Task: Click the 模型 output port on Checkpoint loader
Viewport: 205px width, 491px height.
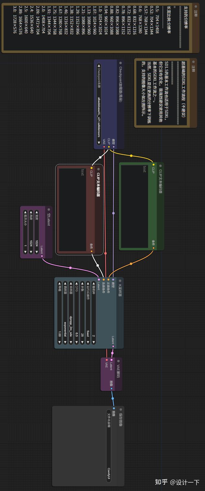Action: tap(113, 147)
